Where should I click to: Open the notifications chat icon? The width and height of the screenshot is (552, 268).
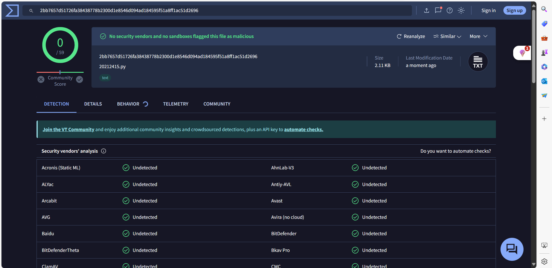tap(438, 11)
